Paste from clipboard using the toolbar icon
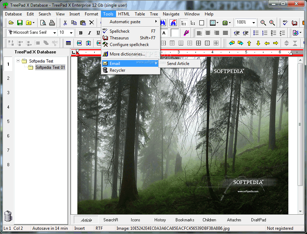 [83, 23]
